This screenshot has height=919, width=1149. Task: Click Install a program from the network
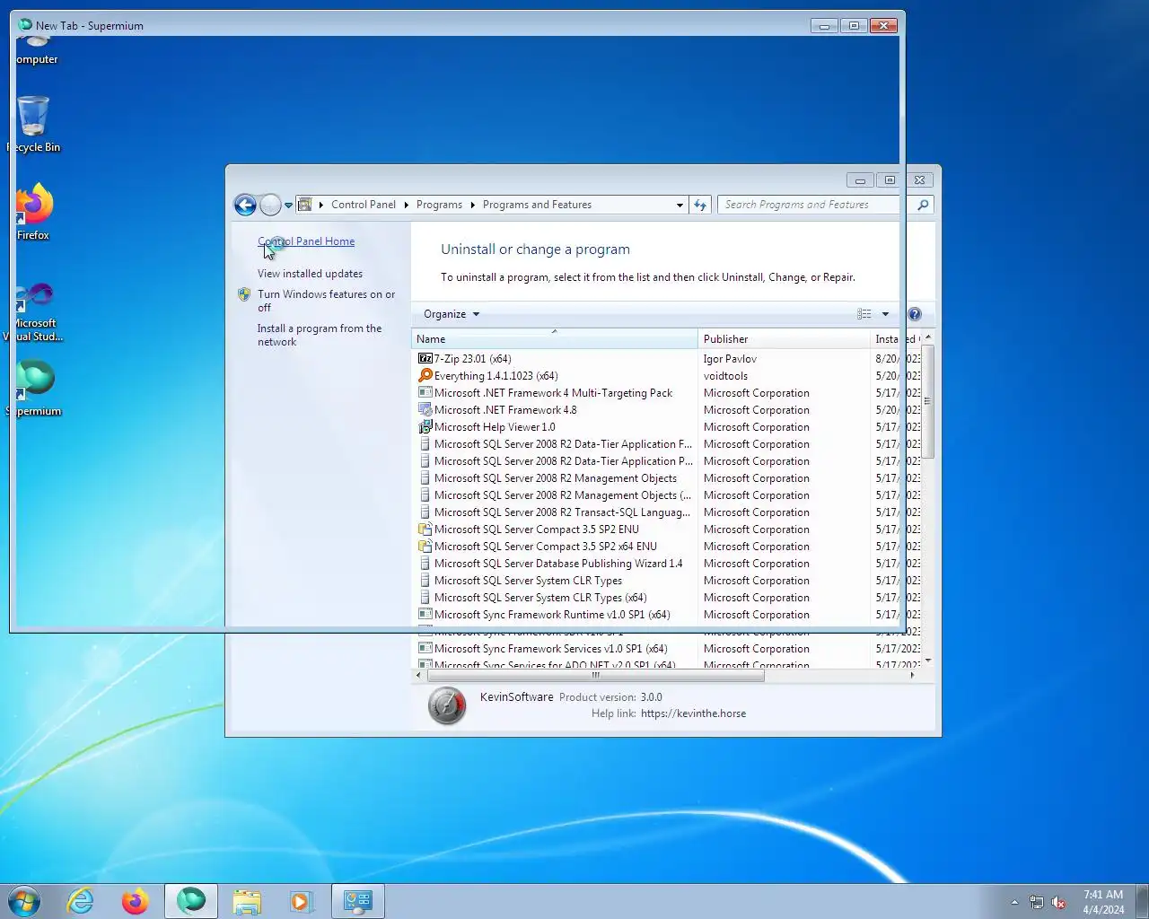(320, 335)
